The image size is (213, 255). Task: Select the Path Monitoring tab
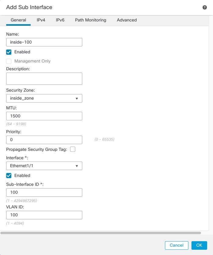(91, 20)
